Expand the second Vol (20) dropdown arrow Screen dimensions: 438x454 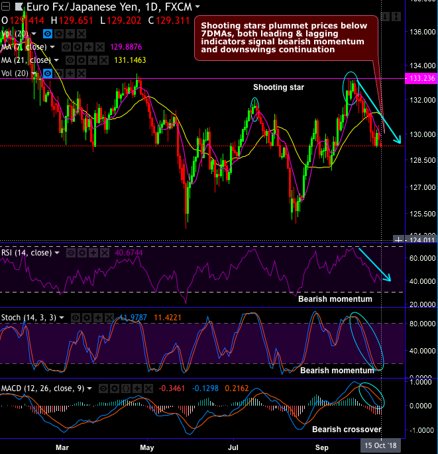tap(34, 73)
